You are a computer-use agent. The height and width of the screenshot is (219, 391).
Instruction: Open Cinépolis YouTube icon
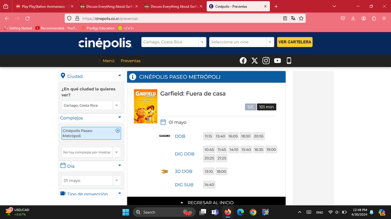click(x=277, y=60)
